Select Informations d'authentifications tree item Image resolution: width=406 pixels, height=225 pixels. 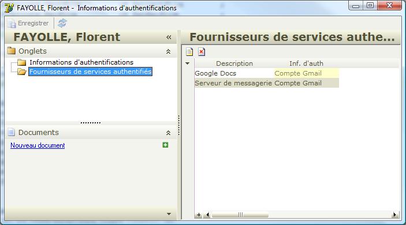pos(81,62)
